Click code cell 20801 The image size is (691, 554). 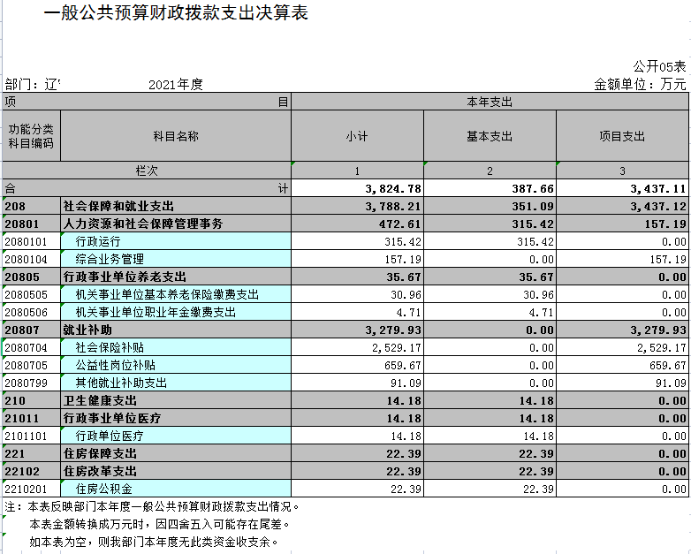(x=31, y=224)
